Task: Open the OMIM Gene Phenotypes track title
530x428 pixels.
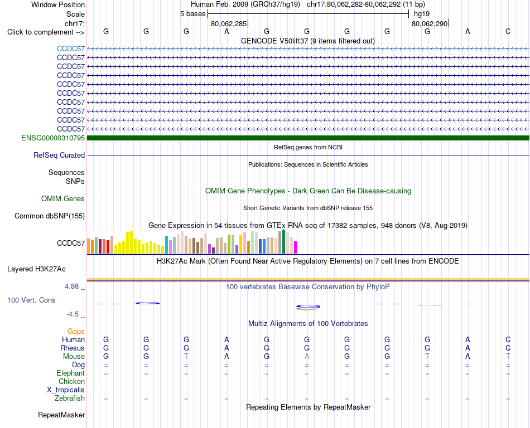Action: (x=308, y=191)
